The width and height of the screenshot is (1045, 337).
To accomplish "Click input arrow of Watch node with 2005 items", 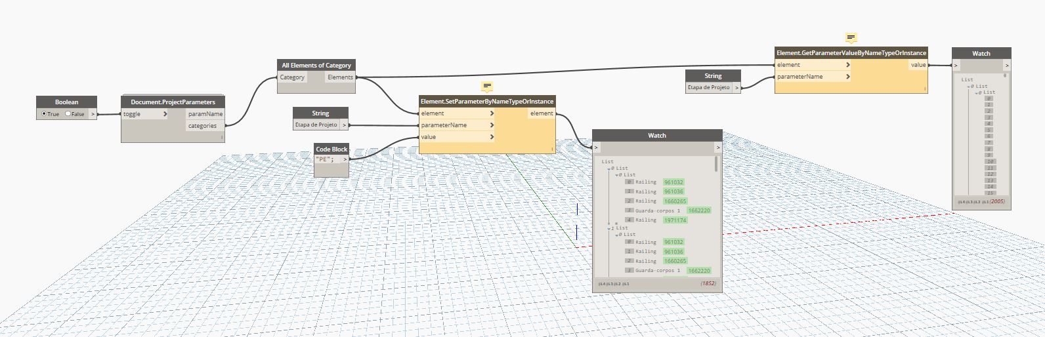I will tap(956, 66).
